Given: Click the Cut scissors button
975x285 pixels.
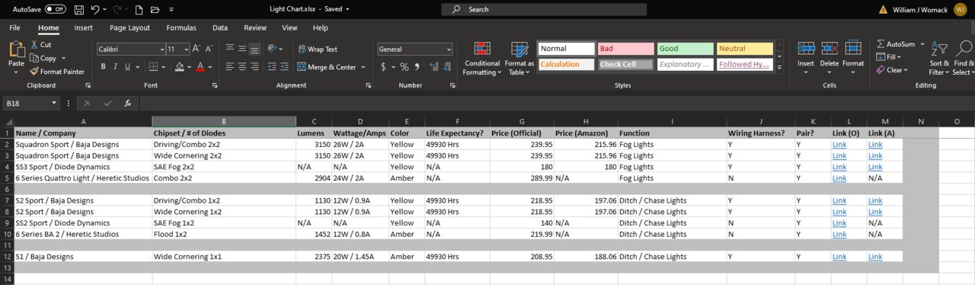Looking at the screenshot, I should (x=42, y=45).
